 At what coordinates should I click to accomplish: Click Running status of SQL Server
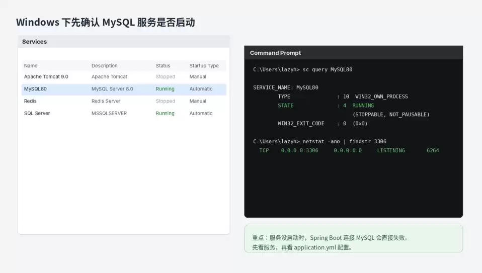[x=165, y=113]
